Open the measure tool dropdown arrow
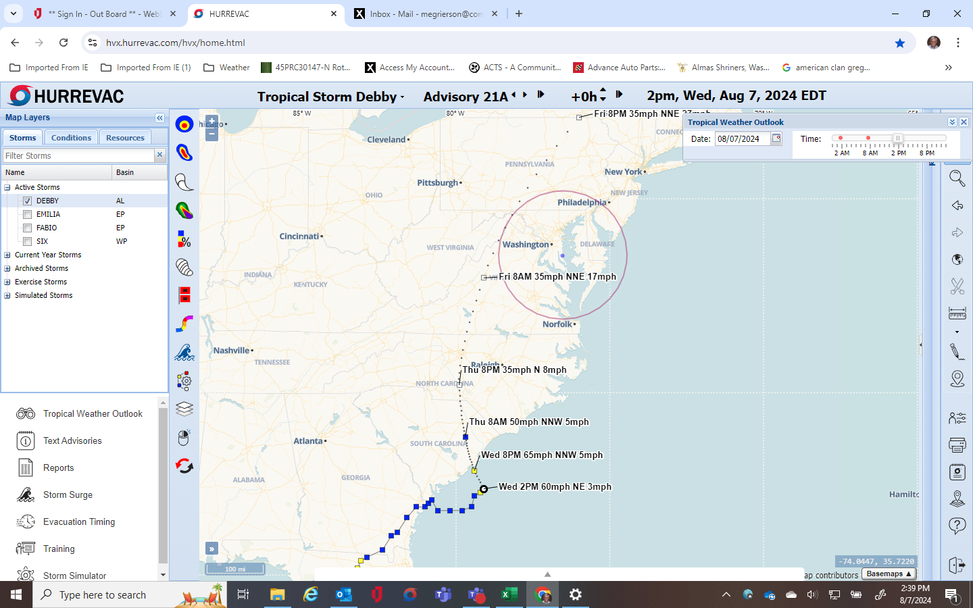The image size is (973, 608). pyautogui.click(x=957, y=332)
